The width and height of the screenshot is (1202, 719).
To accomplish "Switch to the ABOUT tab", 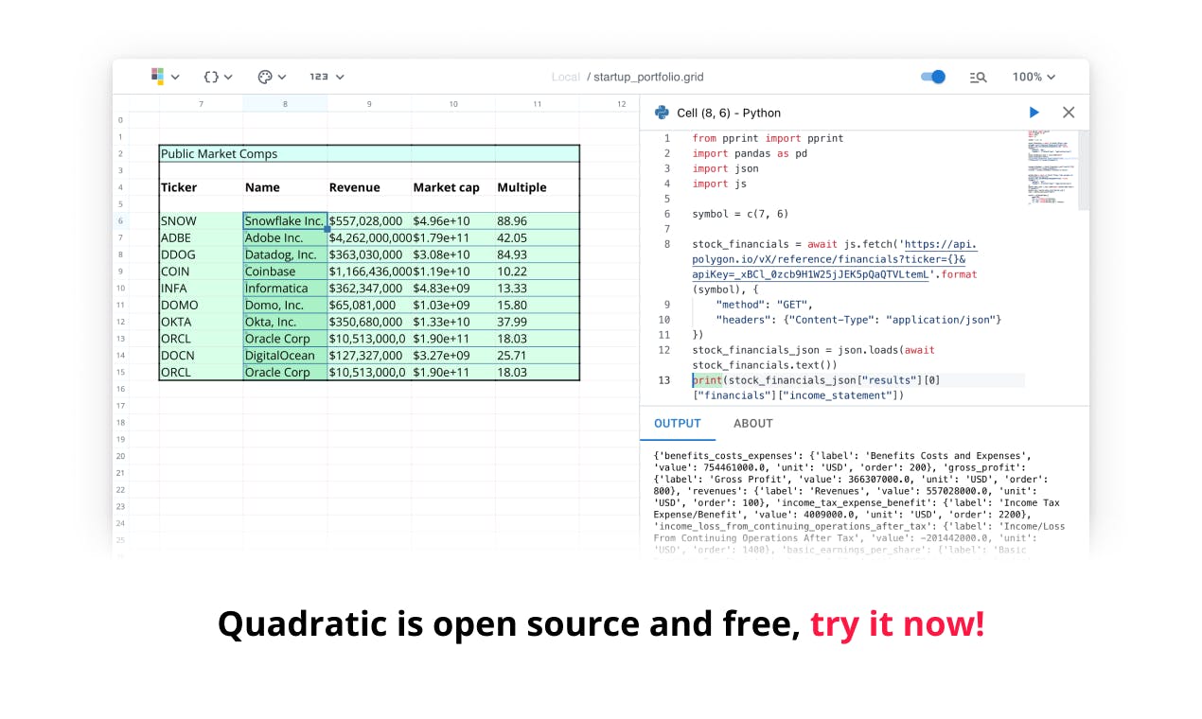I will pyautogui.click(x=753, y=423).
